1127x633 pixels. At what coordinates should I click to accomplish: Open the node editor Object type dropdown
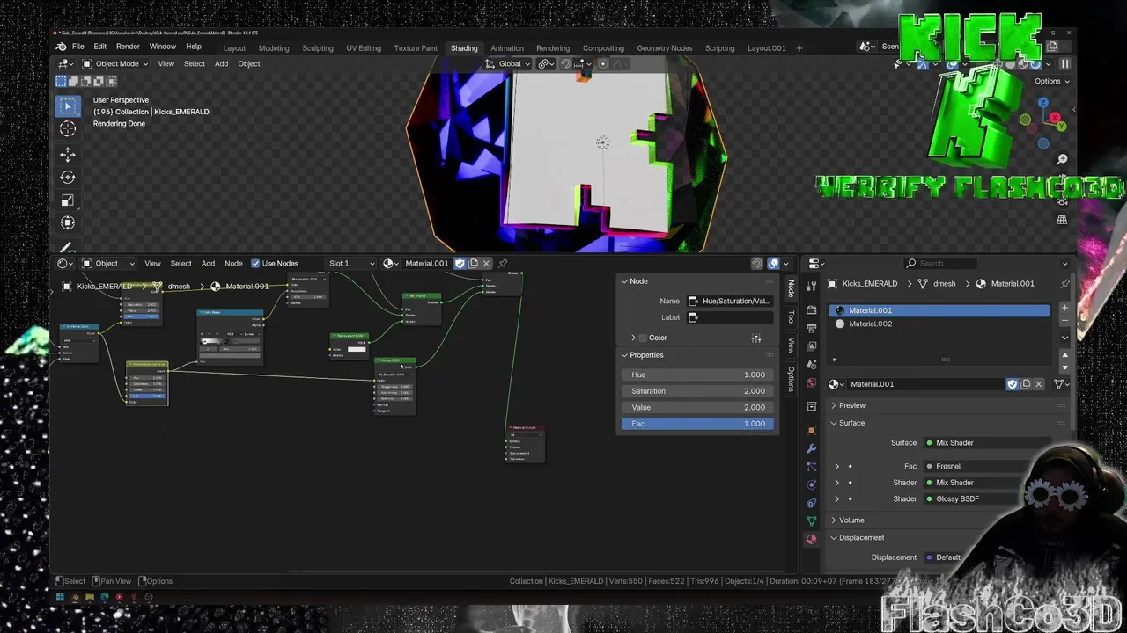click(108, 263)
